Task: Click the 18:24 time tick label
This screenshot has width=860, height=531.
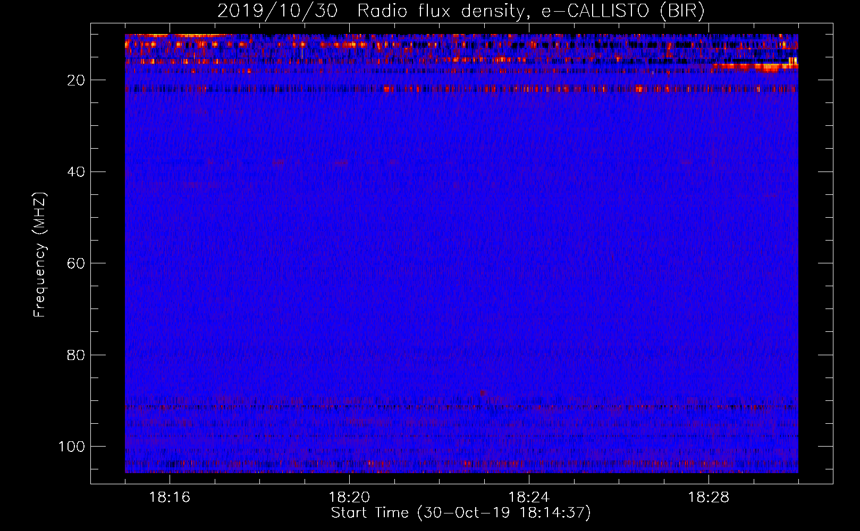Action: pos(529,498)
